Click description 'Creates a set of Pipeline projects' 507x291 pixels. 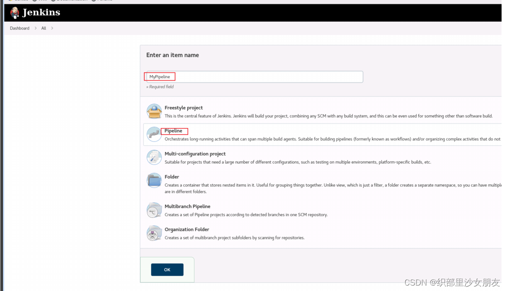point(246,215)
